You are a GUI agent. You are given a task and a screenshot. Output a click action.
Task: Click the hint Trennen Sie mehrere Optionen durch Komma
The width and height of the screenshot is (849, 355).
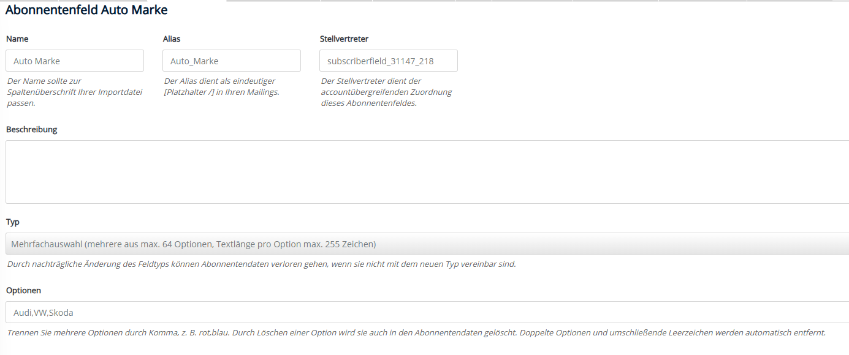[x=416, y=333]
